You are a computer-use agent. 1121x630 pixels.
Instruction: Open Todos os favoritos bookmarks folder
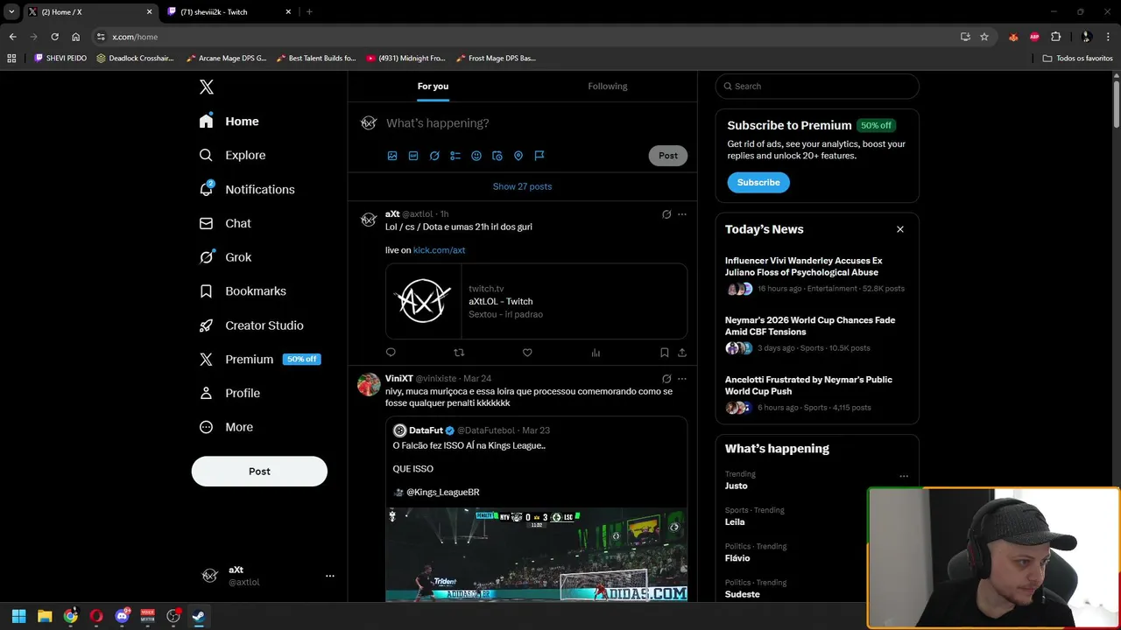(x=1077, y=59)
